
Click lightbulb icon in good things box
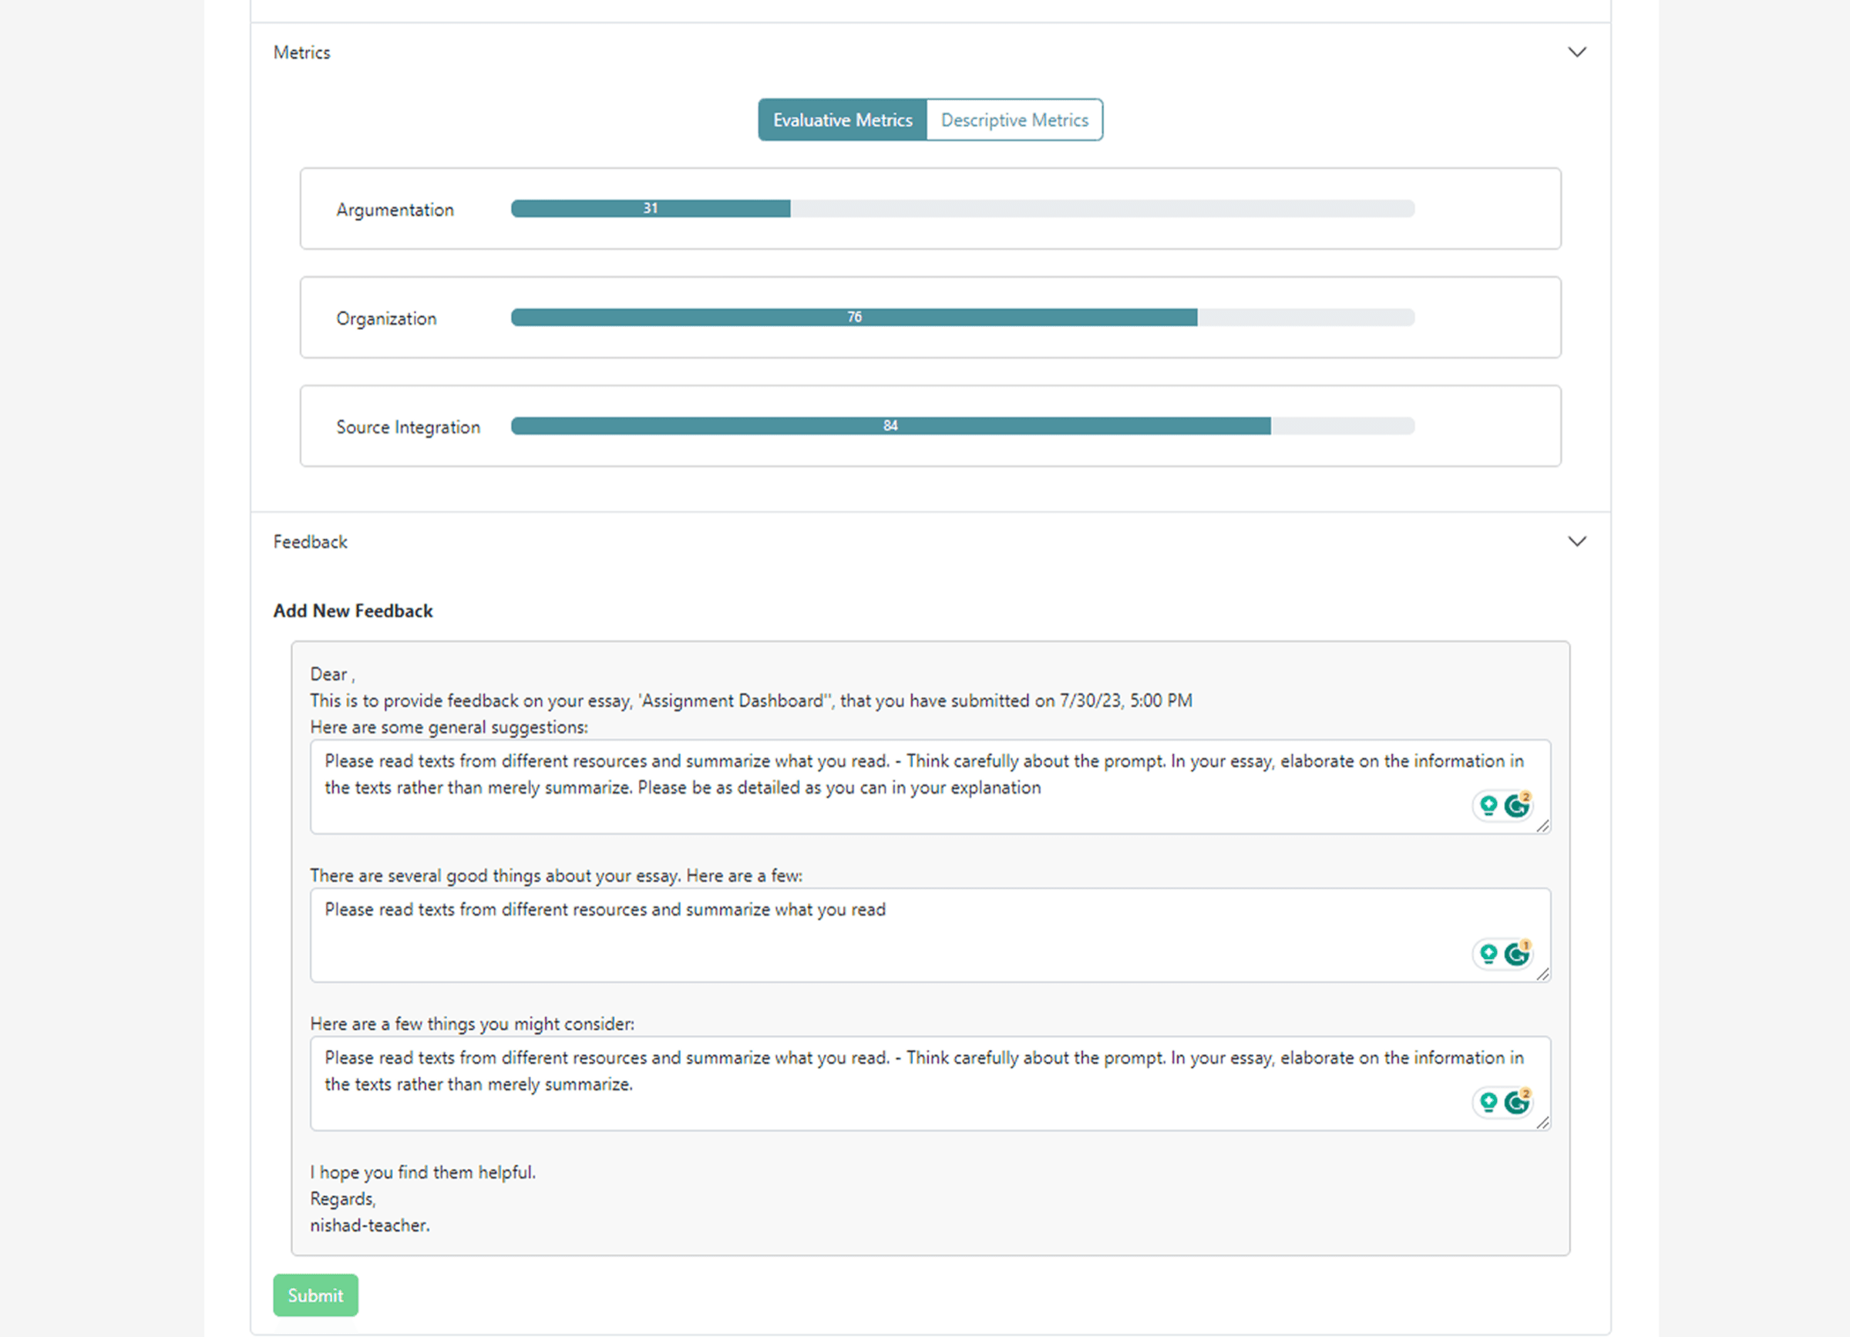tap(1488, 955)
